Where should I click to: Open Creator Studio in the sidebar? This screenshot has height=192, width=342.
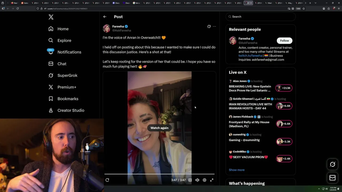67,110
